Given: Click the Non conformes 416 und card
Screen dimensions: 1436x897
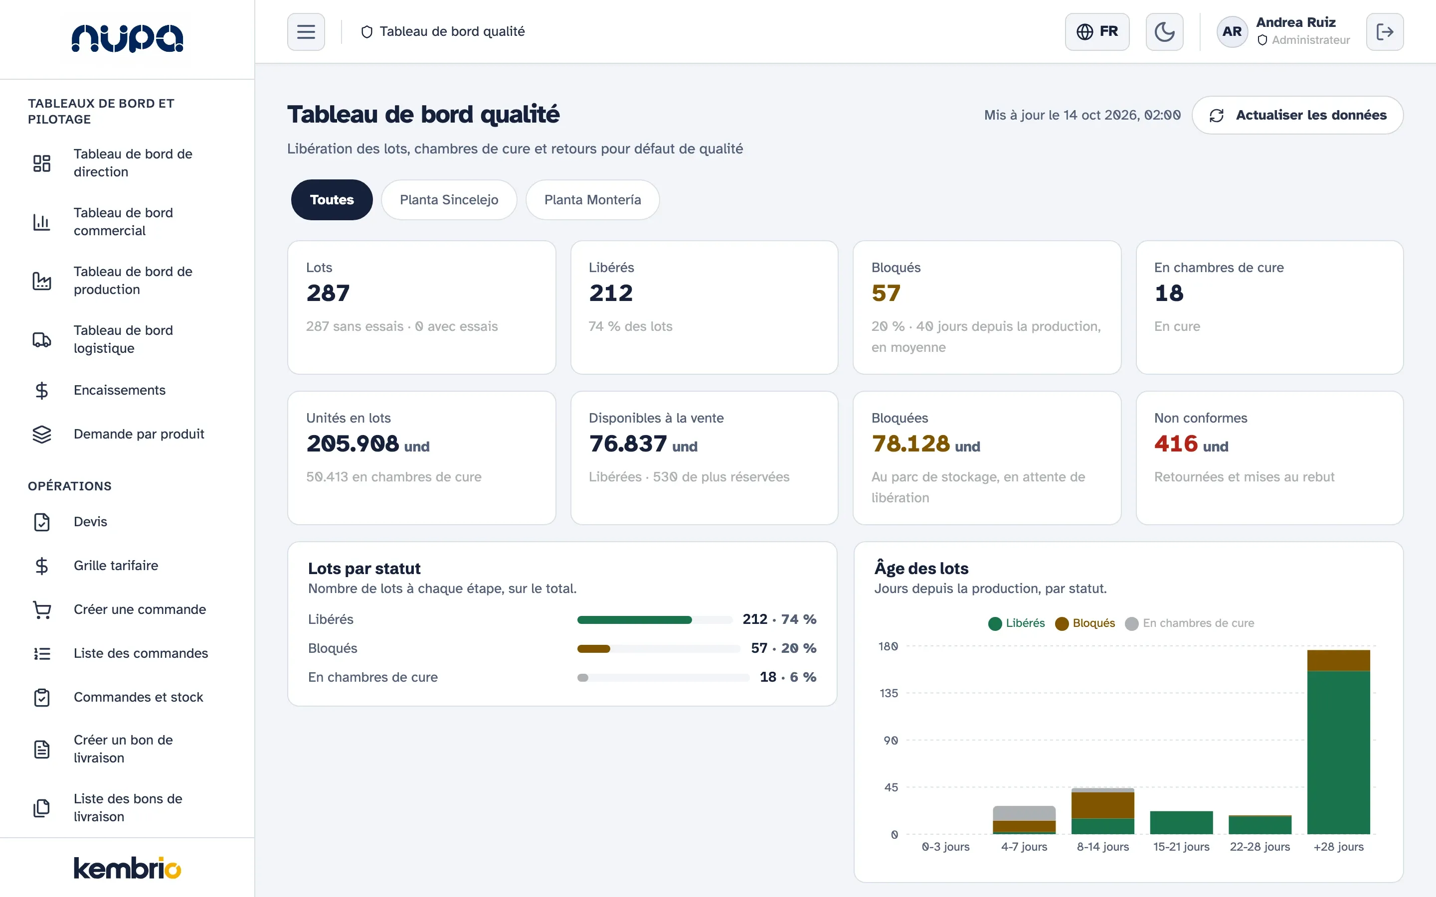Looking at the screenshot, I should pyautogui.click(x=1269, y=457).
